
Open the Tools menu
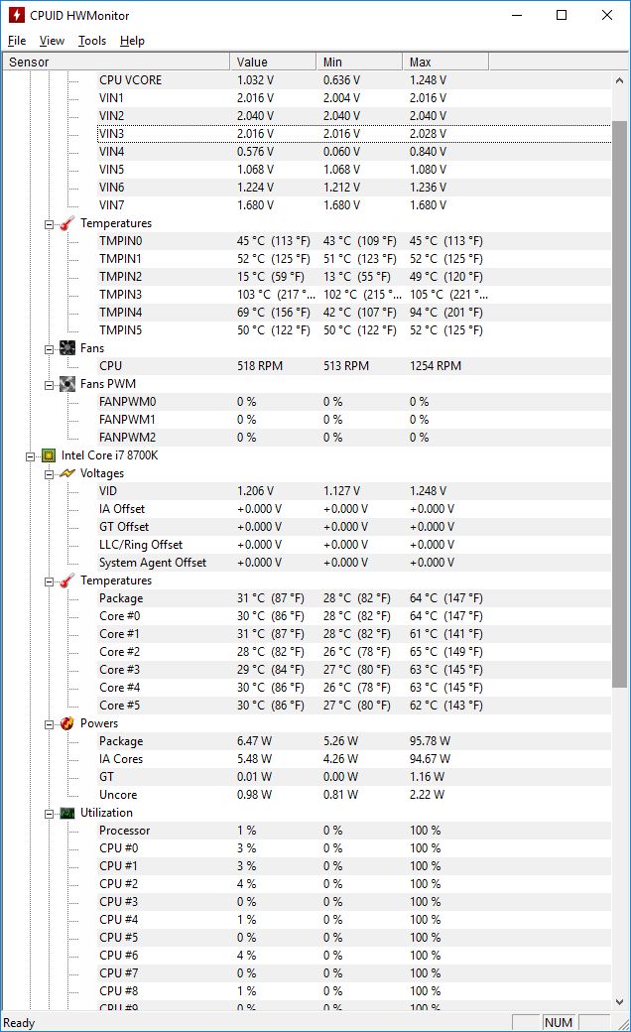click(x=92, y=41)
